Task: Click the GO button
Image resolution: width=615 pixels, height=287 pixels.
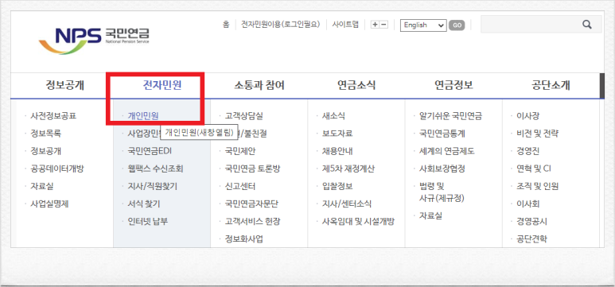Action: pyautogui.click(x=457, y=25)
